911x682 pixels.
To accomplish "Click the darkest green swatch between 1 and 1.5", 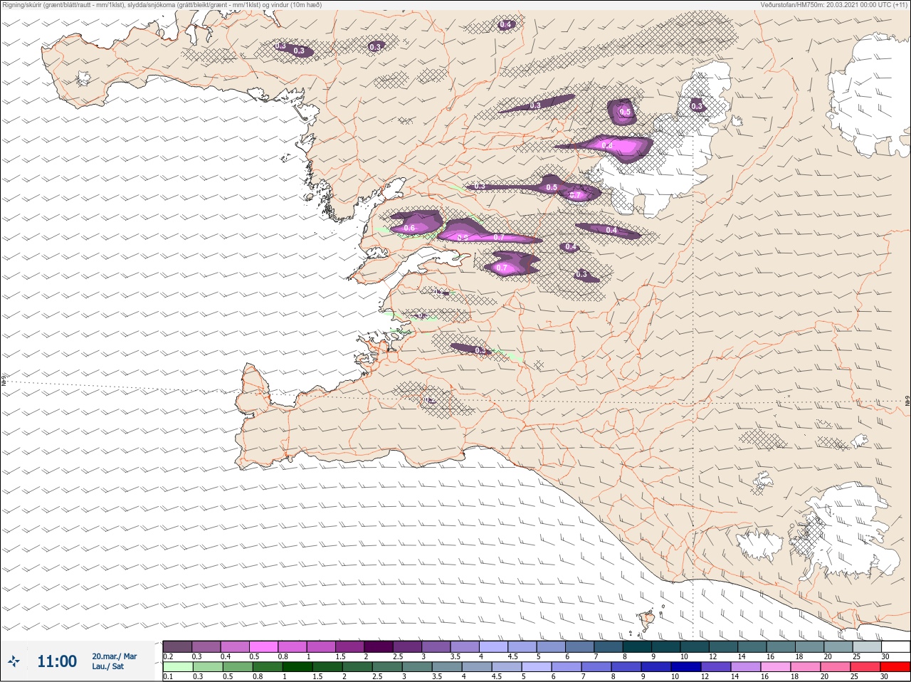I will tap(297, 667).
